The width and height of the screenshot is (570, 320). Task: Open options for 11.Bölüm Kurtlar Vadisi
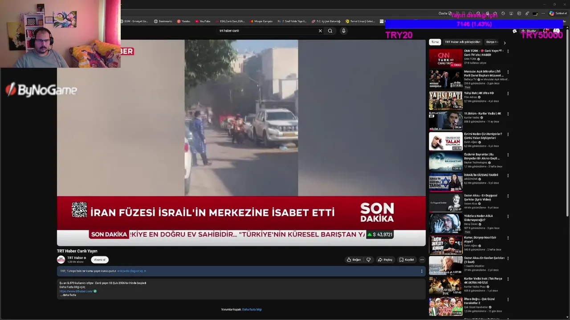508,114
